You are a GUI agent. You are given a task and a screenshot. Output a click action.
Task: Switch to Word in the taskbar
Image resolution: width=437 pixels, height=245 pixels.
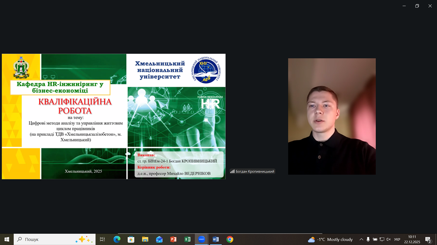pyautogui.click(x=215, y=239)
